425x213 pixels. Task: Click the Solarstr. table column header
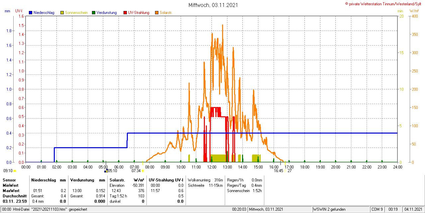point(117,180)
